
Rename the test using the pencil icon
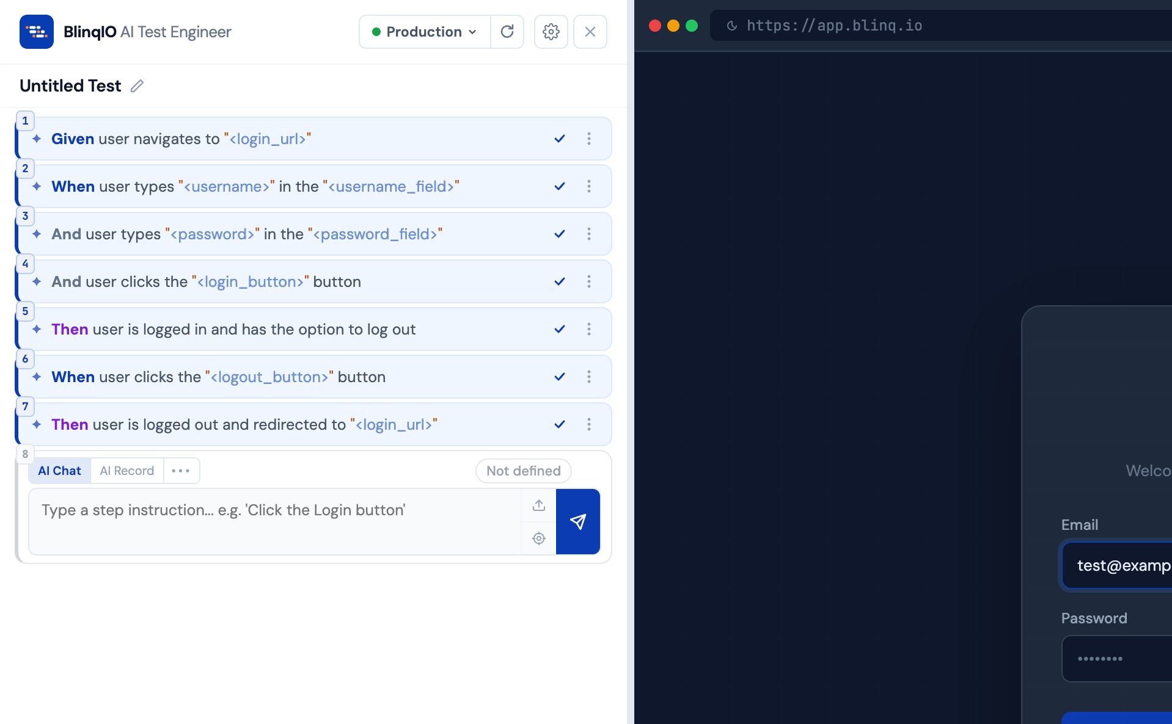137,86
